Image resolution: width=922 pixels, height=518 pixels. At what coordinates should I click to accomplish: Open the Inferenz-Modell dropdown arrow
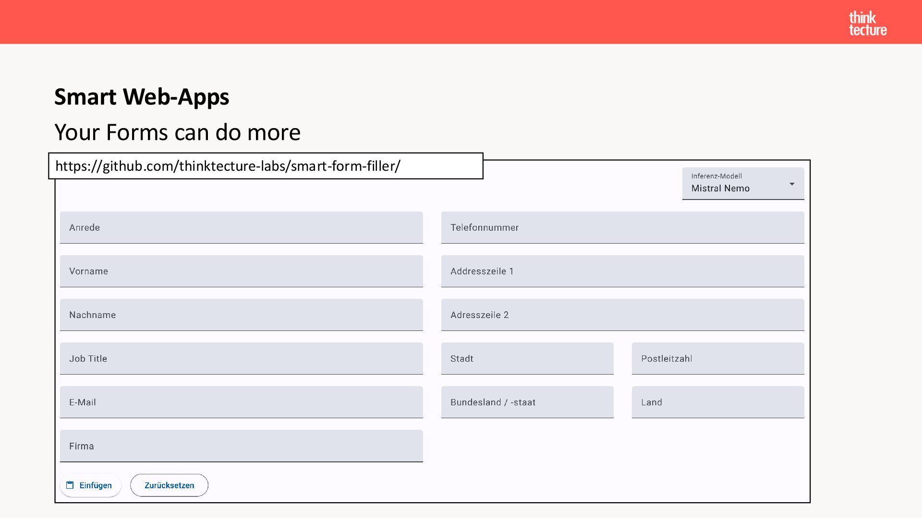click(792, 184)
